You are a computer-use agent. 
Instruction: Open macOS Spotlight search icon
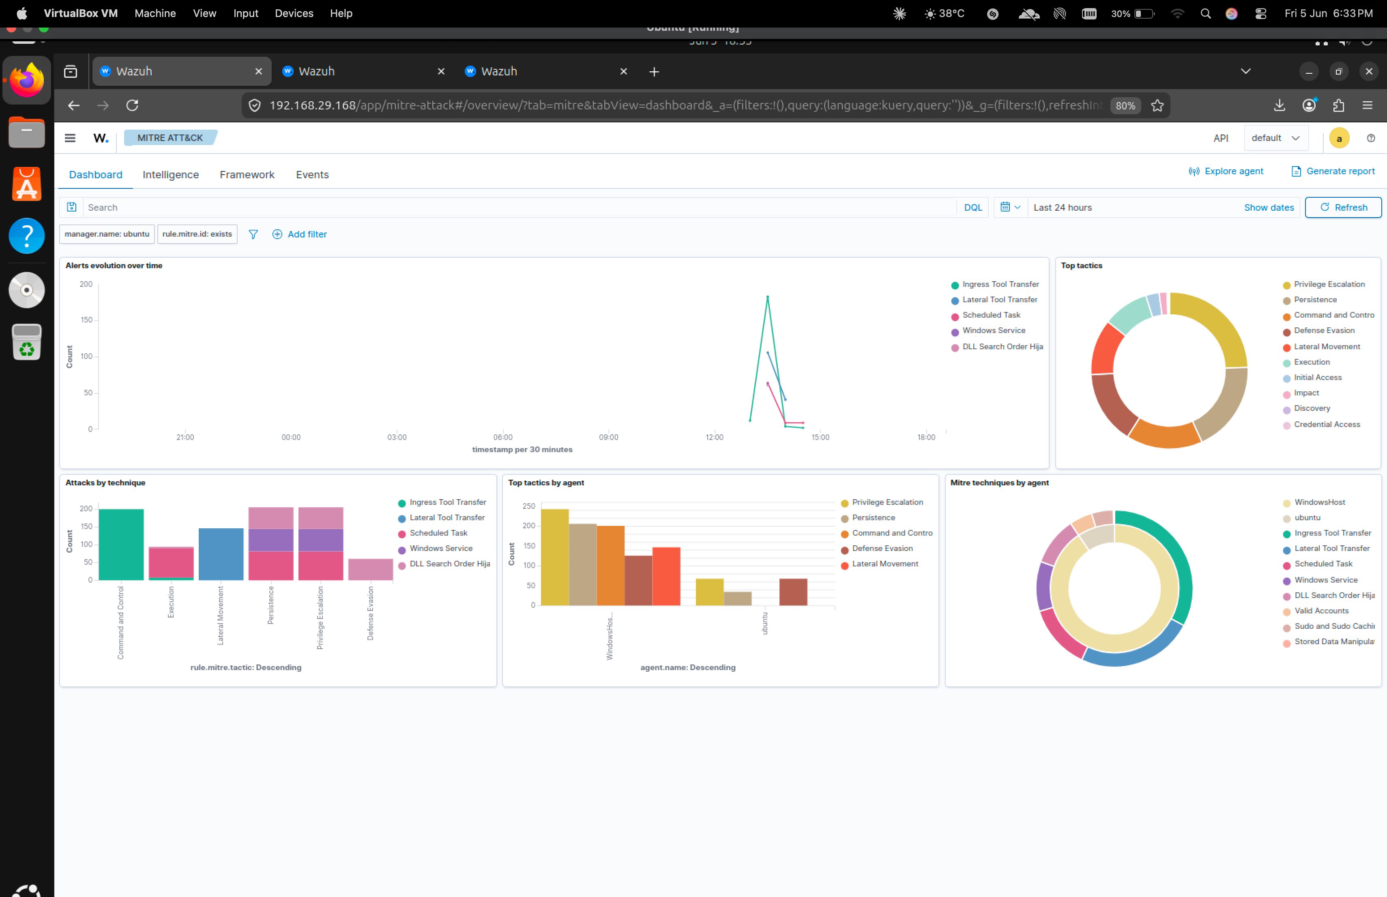click(x=1206, y=13)
